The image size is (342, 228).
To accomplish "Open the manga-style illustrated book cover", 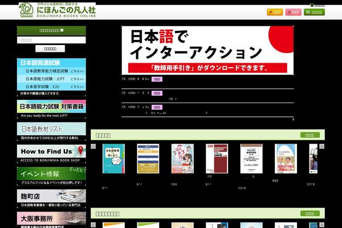I will click(x=182, y=158).
